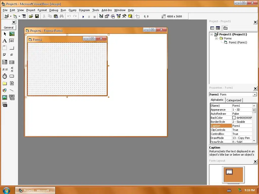Viewport: 259px width, 194px height.
Task: Open Data View Window from toolbar
Action: click(x=130, y=16)
